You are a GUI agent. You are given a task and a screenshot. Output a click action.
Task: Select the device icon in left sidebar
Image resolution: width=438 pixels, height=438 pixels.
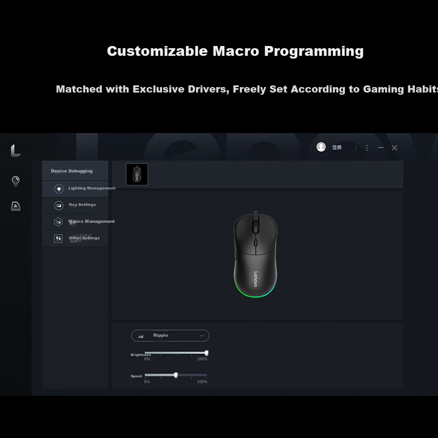click(x=16, y=206)
